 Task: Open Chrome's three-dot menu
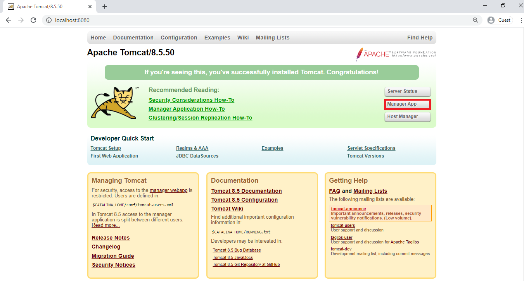coord(521,20)
